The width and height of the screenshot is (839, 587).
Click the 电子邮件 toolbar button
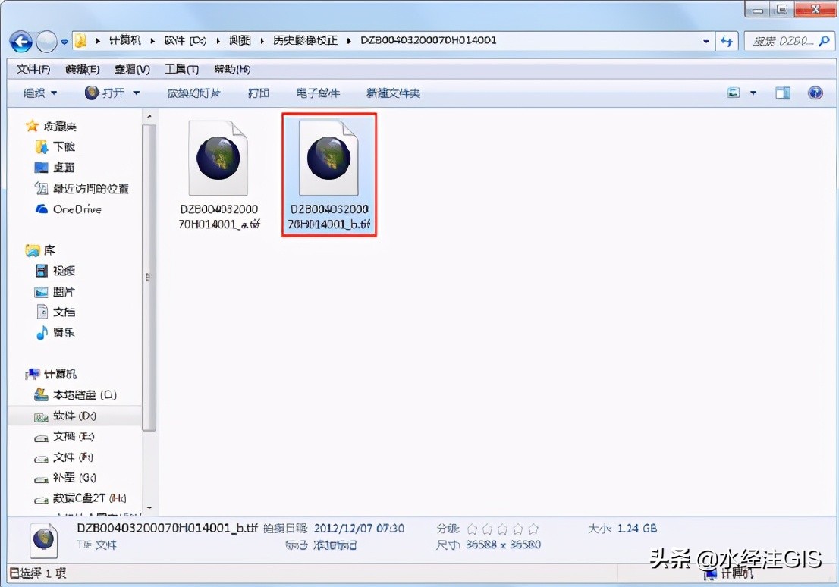click(318, 93)
